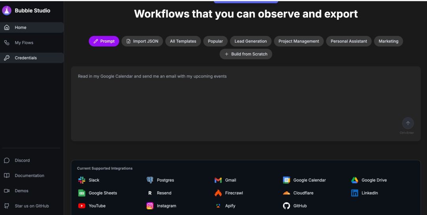Submit the prompt with the up-arrow button

click(x=408, y=123)
